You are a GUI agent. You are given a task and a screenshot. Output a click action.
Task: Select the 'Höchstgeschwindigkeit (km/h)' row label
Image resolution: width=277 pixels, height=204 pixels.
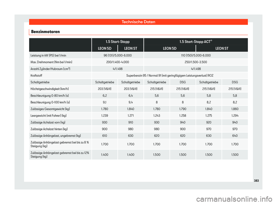[50, 89]
